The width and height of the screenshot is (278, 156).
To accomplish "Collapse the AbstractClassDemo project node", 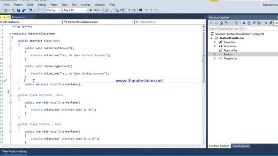I will tap(211, 38).
